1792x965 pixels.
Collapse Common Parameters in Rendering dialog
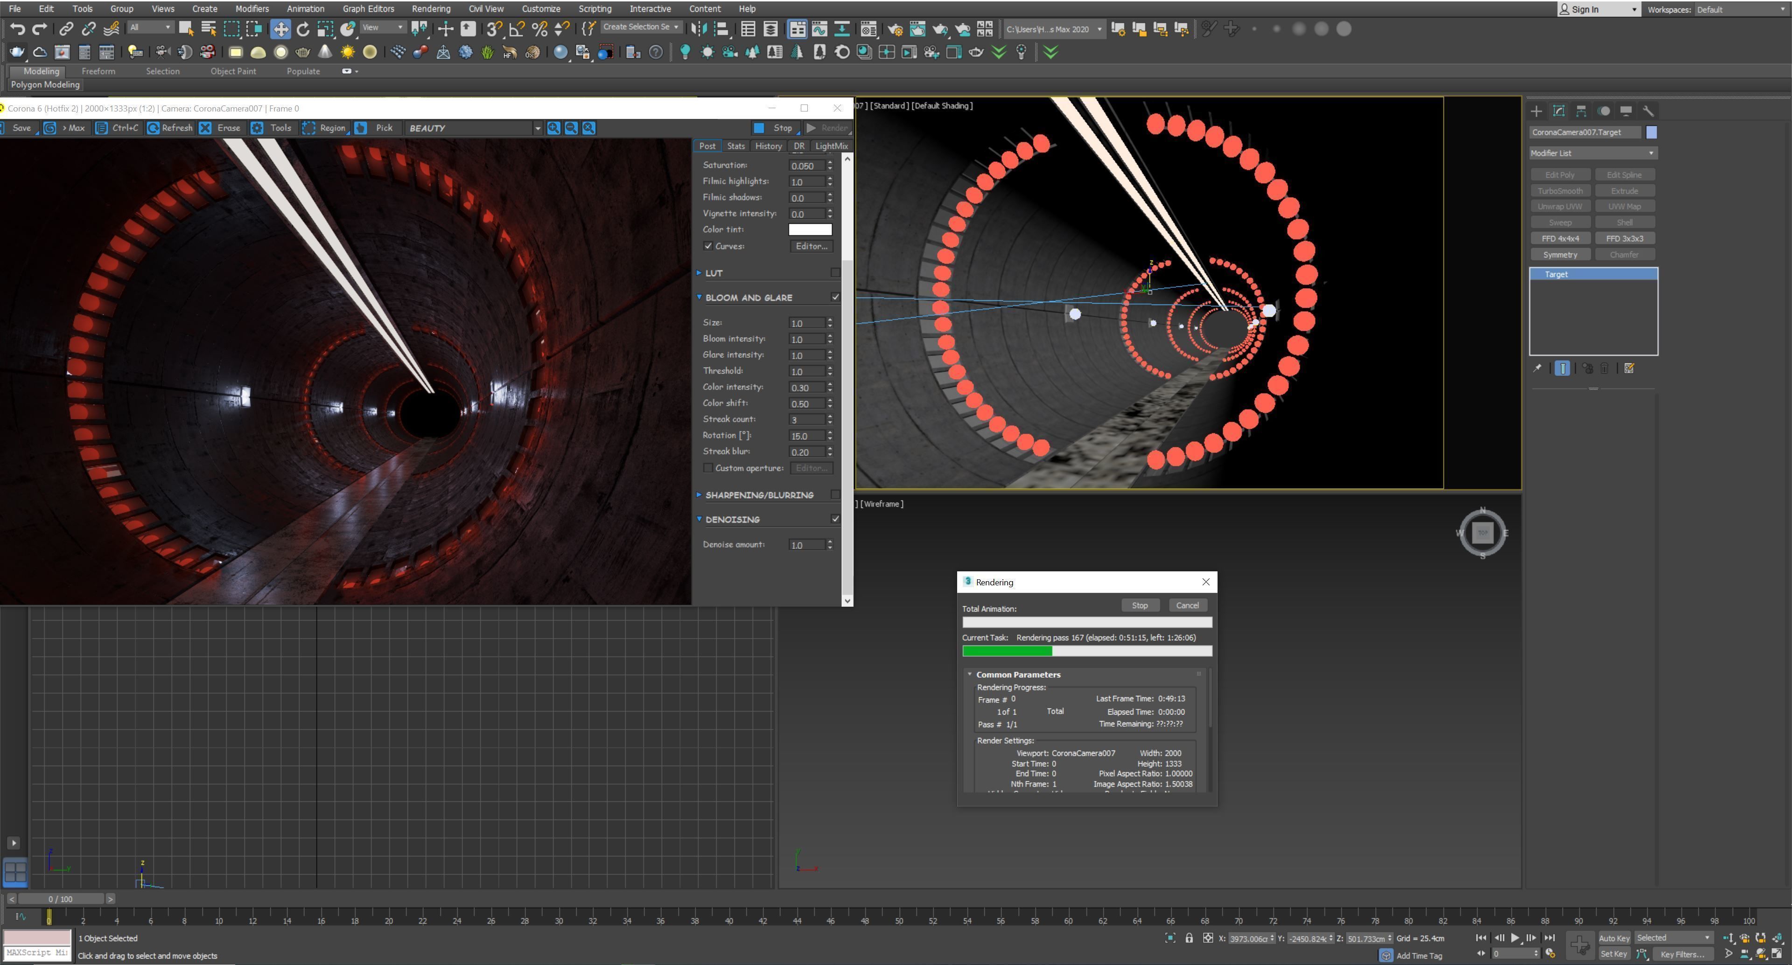tap(970, 674)
